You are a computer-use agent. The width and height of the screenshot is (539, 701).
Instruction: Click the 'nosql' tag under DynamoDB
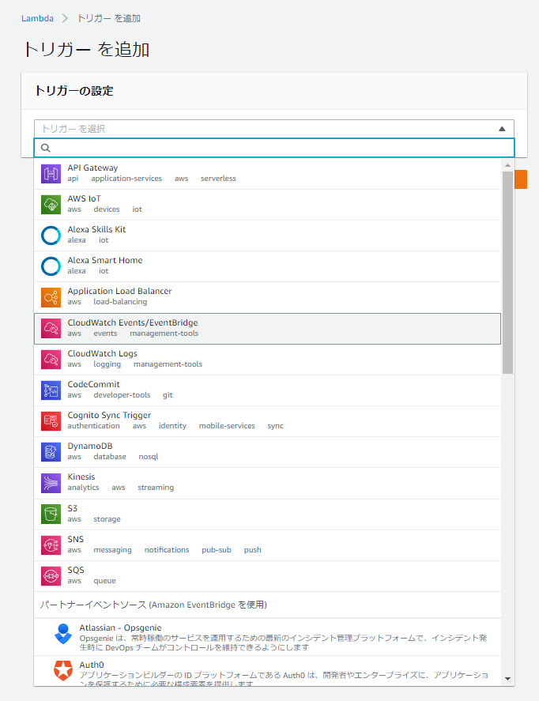tap(149, 457)
